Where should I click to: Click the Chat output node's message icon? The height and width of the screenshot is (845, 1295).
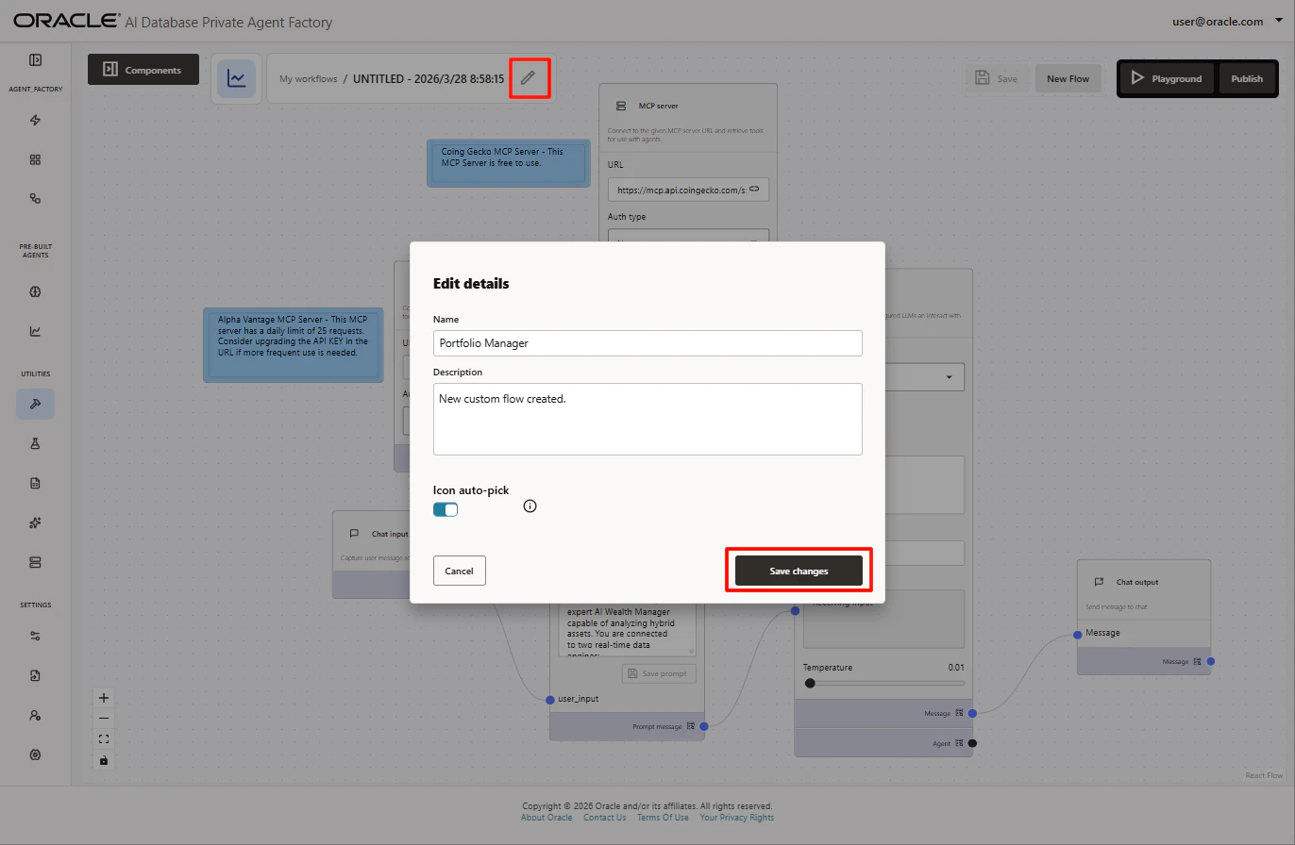click(x=1099, y=582)
